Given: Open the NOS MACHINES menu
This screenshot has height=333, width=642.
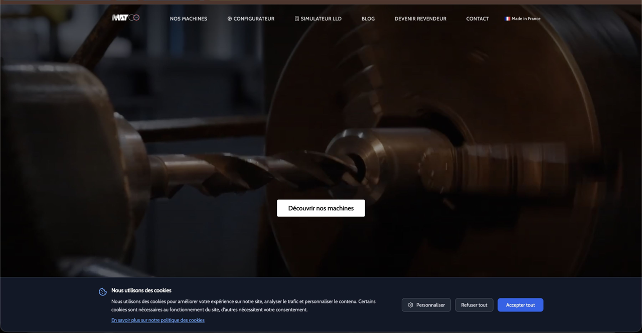Looking at the screenshot, I should click(189, 19).
